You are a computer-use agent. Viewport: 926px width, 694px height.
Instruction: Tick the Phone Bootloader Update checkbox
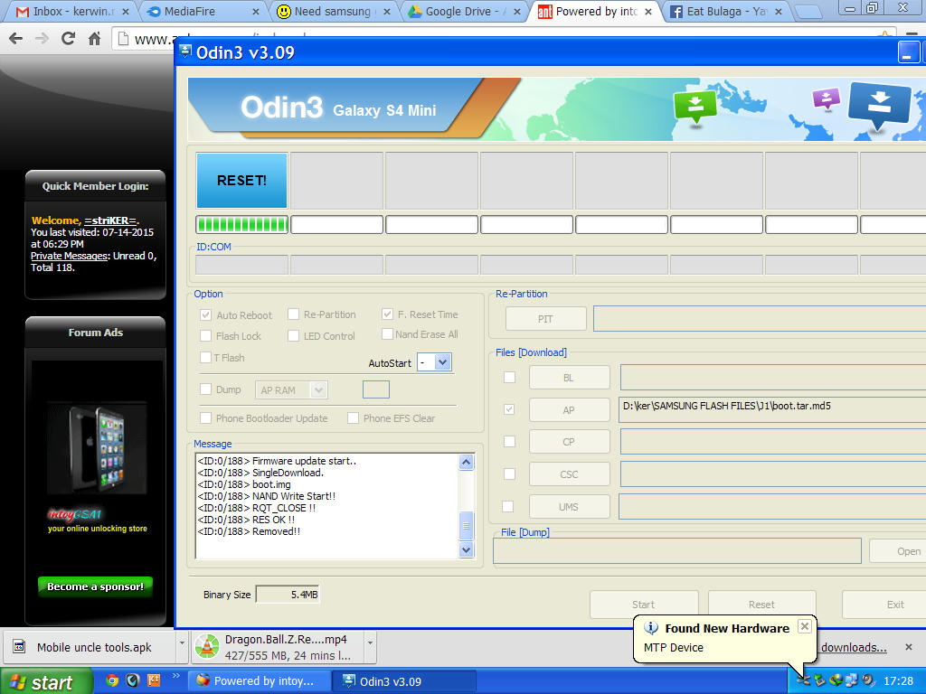click(205, 417)
